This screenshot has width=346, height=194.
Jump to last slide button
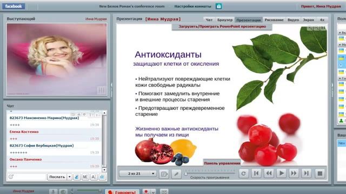coord(307,174)
